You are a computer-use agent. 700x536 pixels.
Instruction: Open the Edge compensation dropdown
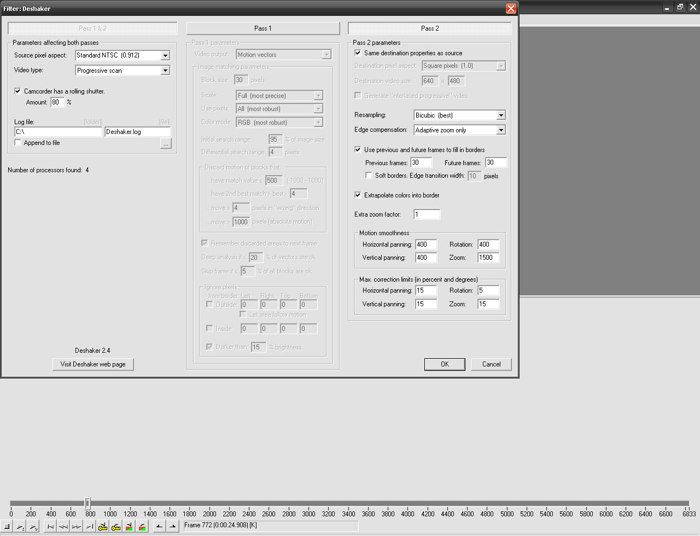pos(500,130)
